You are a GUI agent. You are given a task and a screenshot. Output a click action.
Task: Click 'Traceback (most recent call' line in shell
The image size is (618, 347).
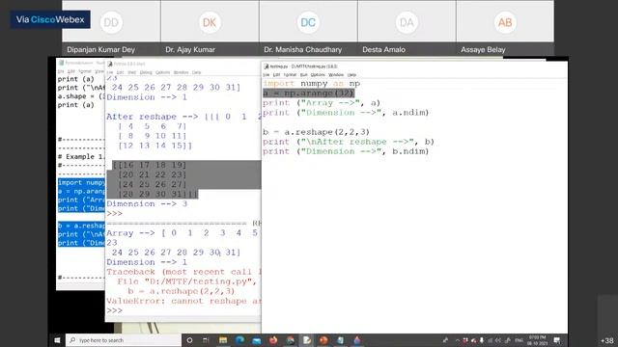[183, 272]
